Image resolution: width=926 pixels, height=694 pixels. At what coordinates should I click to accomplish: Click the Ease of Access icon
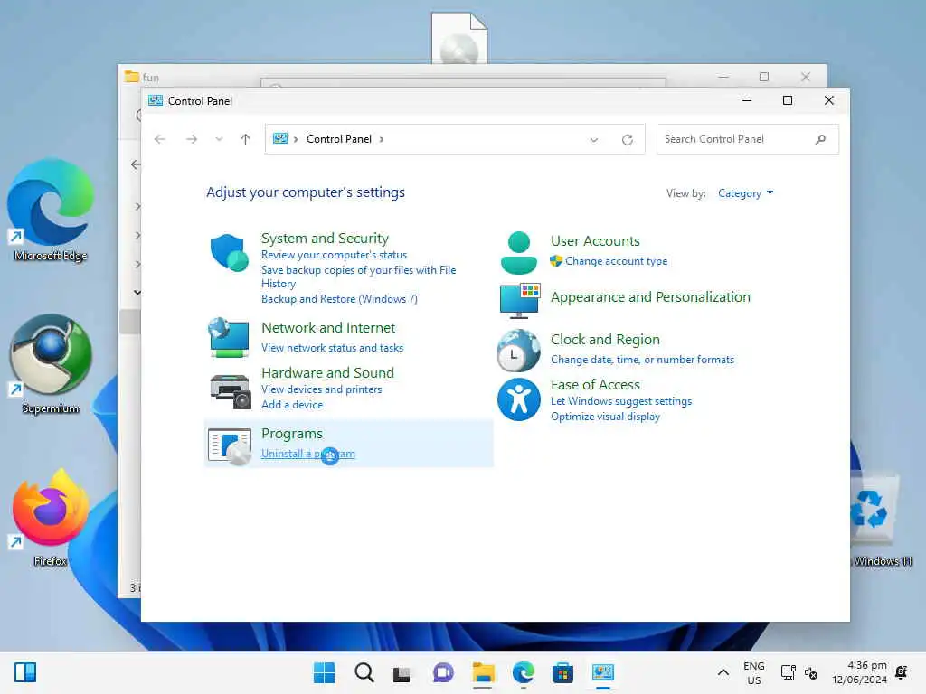[x=518, y=399]
